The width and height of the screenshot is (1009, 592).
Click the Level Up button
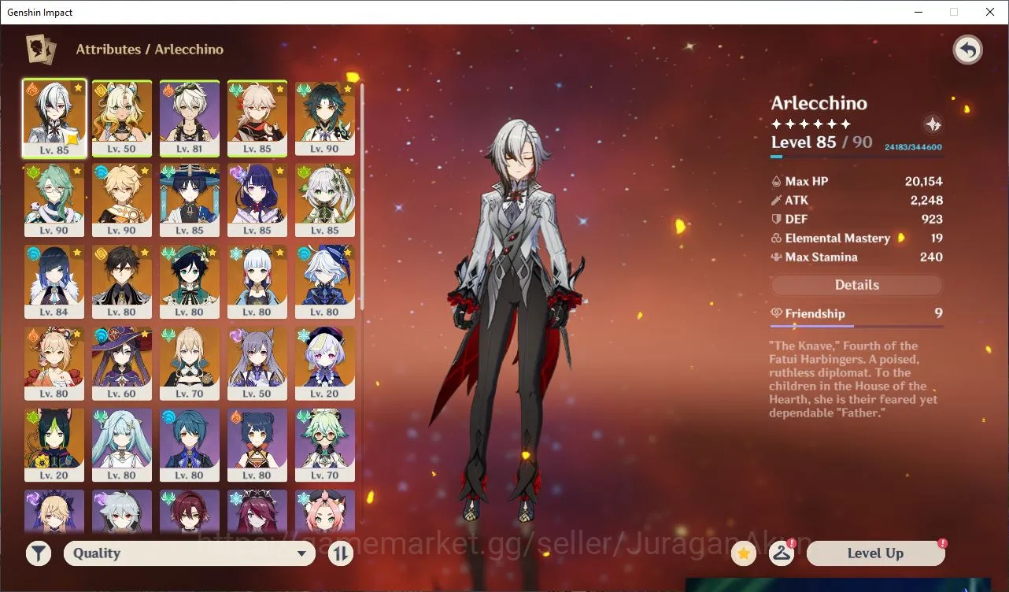click(x=875, y=553)
